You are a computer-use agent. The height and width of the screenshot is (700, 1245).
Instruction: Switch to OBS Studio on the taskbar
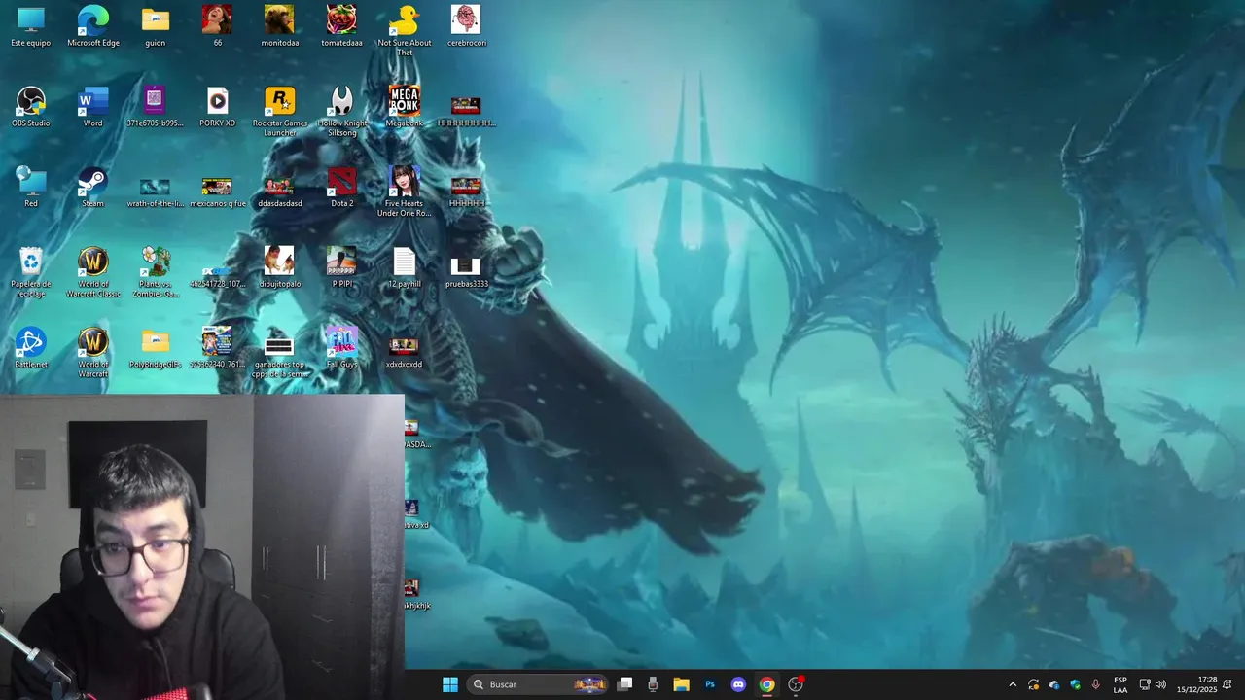pos(796,684)
